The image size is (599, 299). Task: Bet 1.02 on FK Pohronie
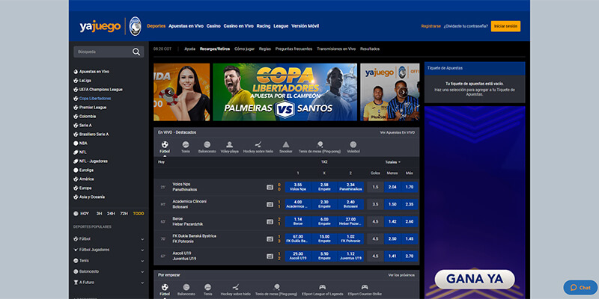pyautogui.click(x=350, y=238)
